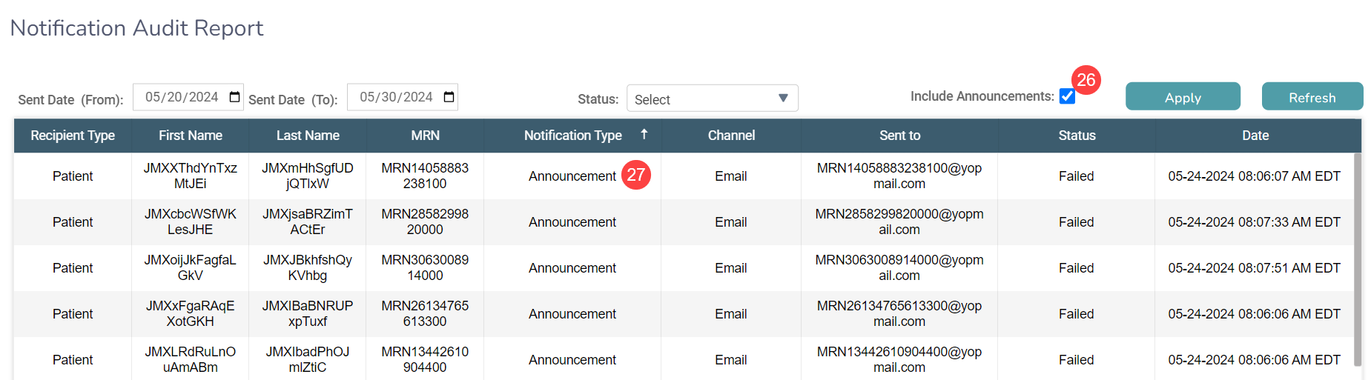Sort by Date column header
The height and width of the screenshot is (380, 1371).
click(x=1255, y=136)
